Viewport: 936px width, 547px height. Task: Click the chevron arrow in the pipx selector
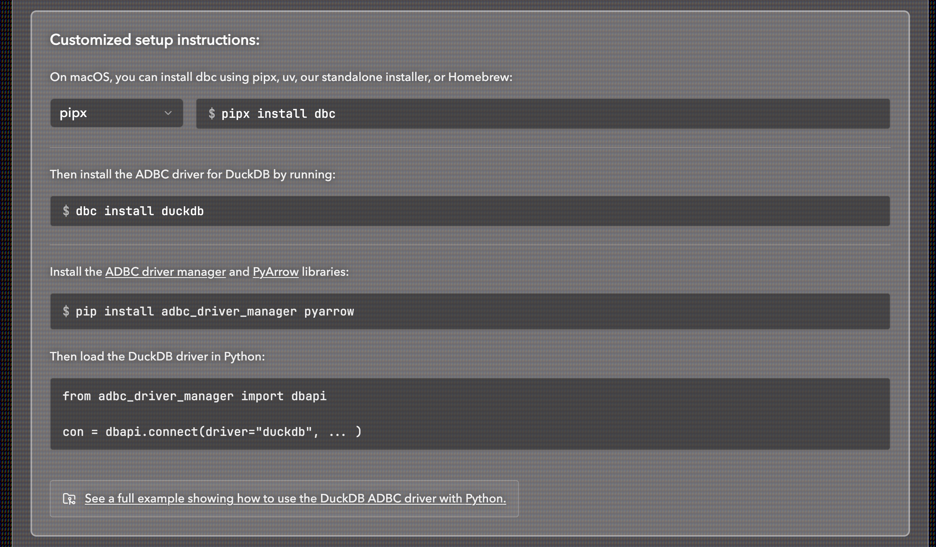click(x=168, y=113)
